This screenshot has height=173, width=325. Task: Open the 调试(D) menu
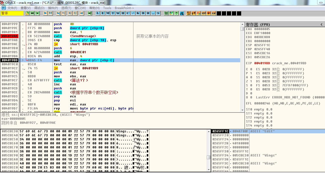39,8
